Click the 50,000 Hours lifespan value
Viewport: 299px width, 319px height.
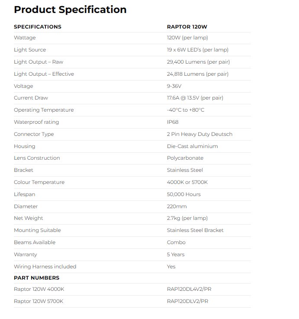pos(184,194)
